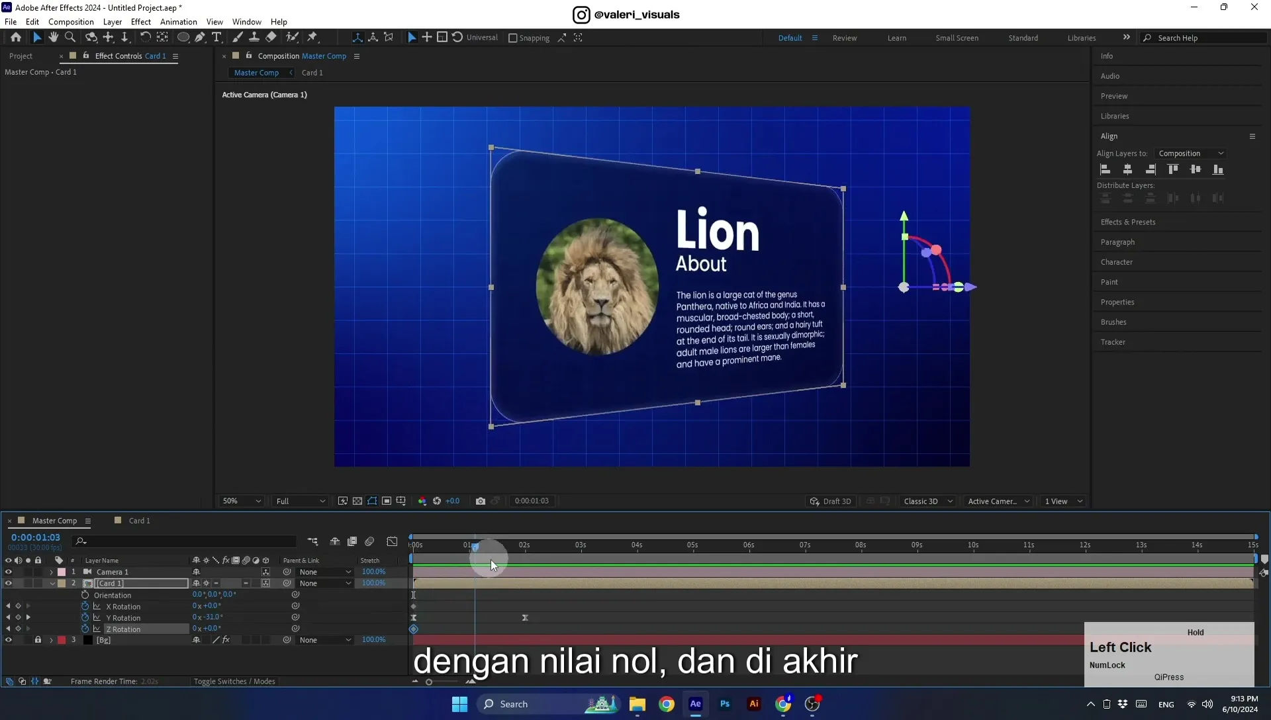Take a snapshot with camera icon
This screenshot has width=1271, height=720.
pos(481,501)
